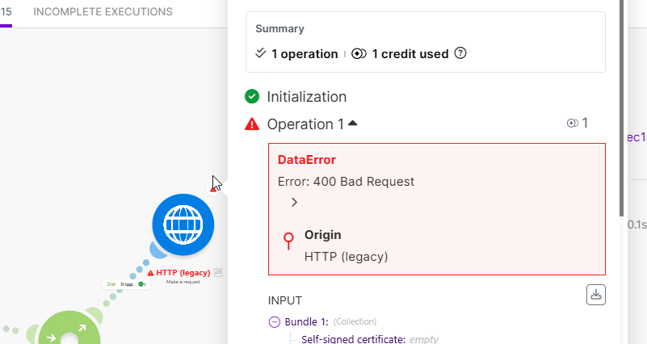Viewport: 647px width, 344px height.
Task: Click the Self-signed certificate field
Action: click(x=354, y=339)
